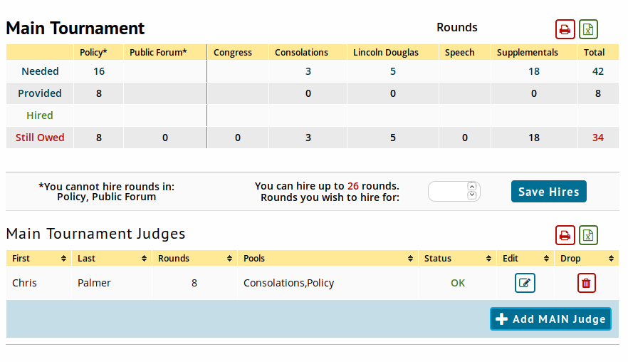Sort judges by First name column
The height and width of the screenshot is (362, 628).
pos(38,258)
